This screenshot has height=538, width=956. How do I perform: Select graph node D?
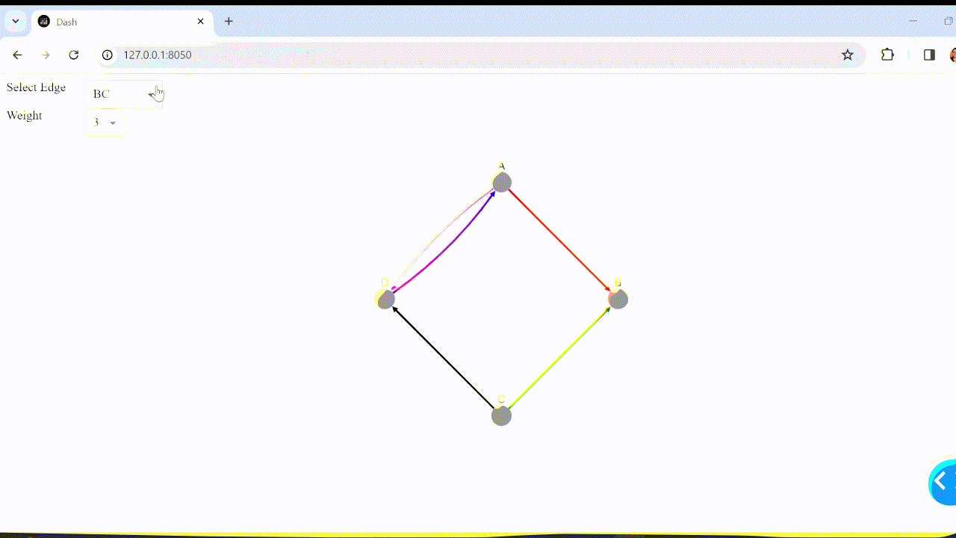click(x=385, y=300)
